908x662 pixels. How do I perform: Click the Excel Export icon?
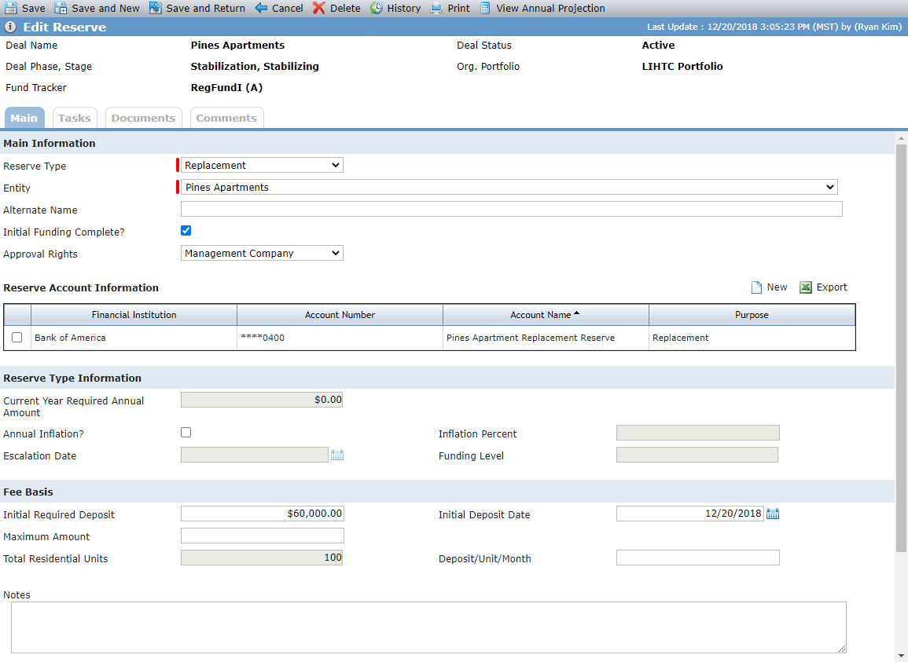tap(806, 287)
